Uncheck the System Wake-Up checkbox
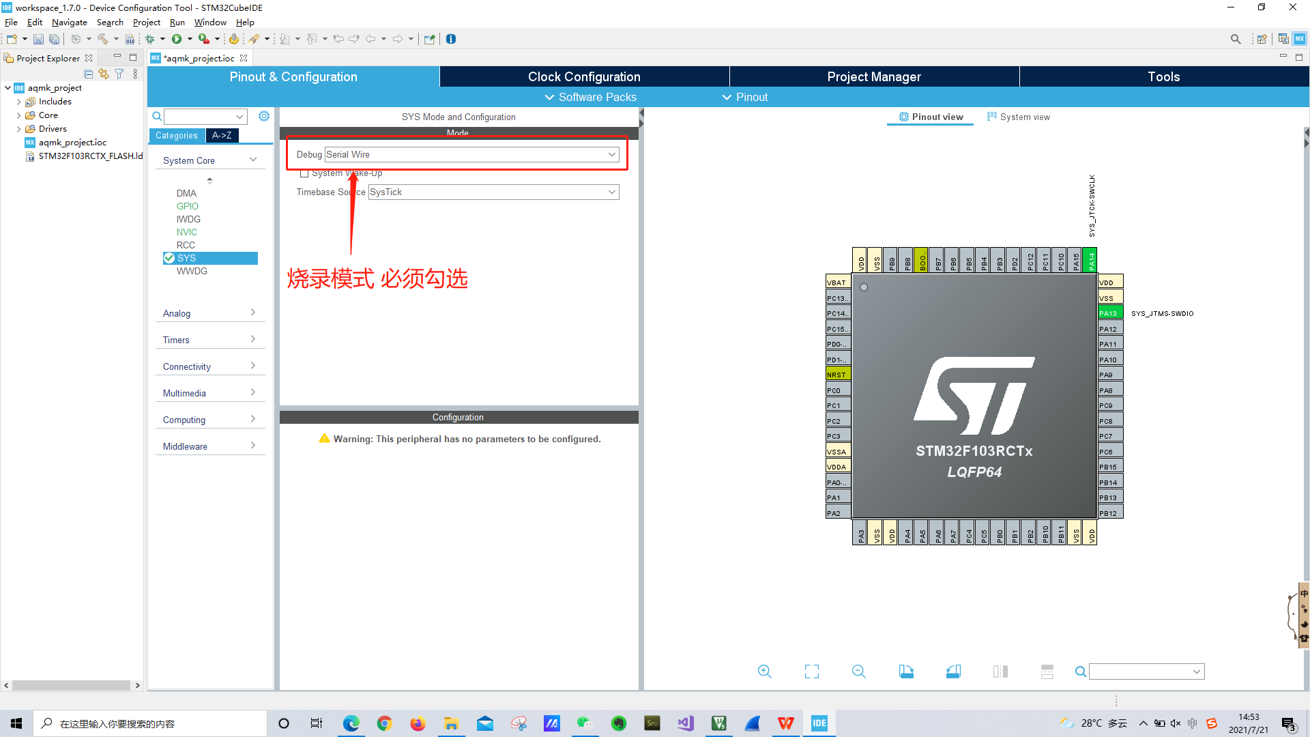1310x737 pixels. [x=305, y=173]
